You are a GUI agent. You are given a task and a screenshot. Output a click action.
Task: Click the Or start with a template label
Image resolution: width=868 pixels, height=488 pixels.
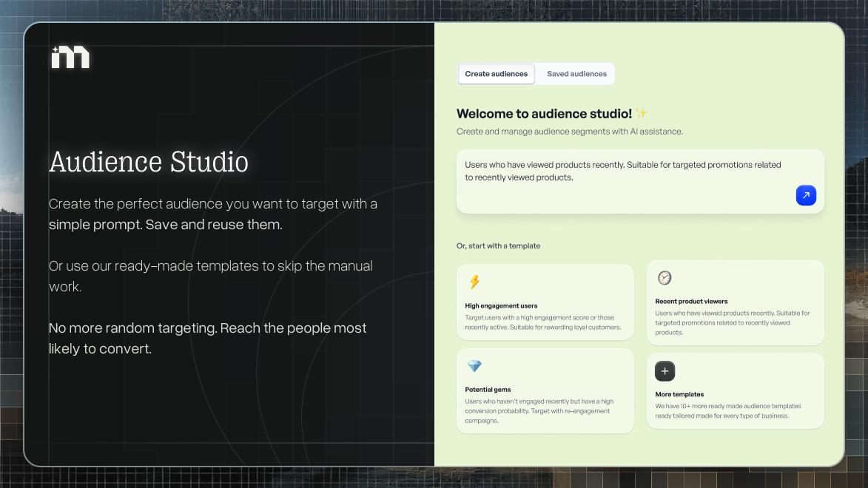(499, 245)
